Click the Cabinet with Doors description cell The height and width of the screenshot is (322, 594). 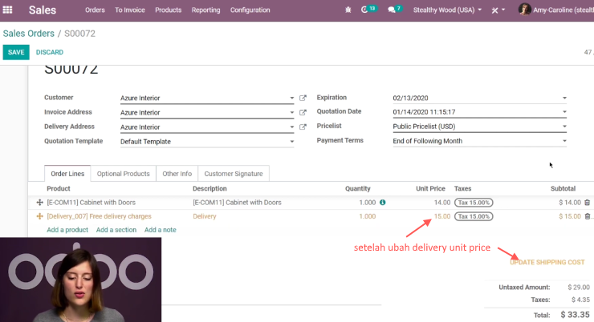(237, 203)
